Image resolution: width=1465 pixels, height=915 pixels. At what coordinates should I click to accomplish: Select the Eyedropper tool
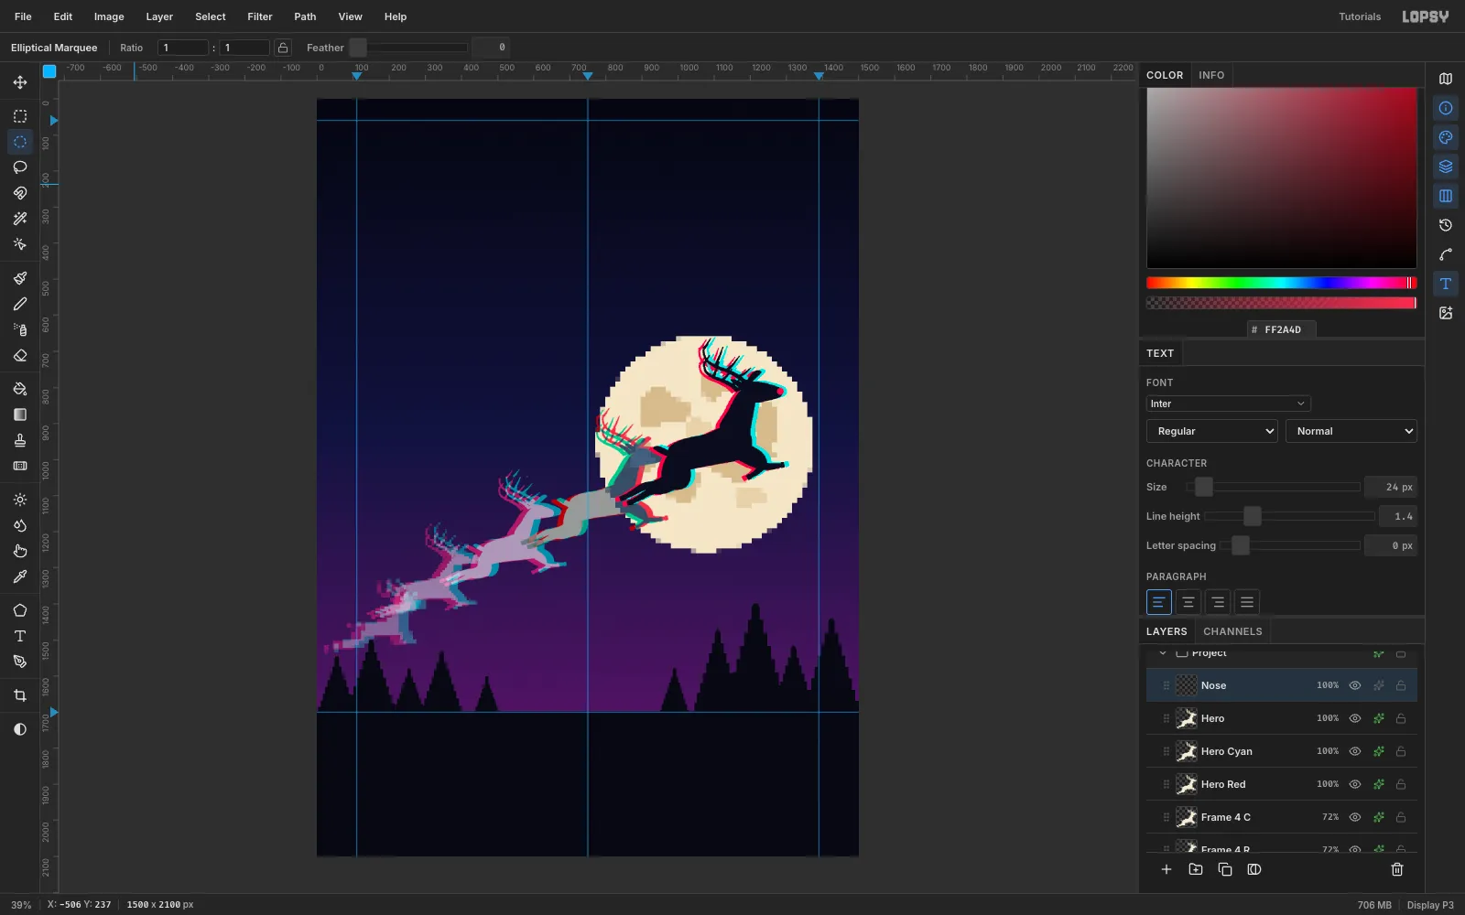coord(20,576)
